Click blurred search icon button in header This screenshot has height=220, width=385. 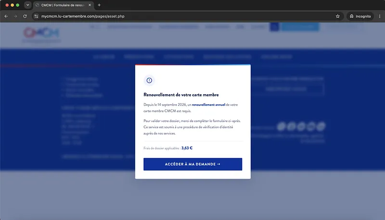(x=274, y=27)
